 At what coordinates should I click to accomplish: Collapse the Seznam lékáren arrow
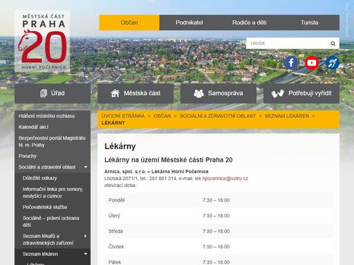(x=86, y=254)
